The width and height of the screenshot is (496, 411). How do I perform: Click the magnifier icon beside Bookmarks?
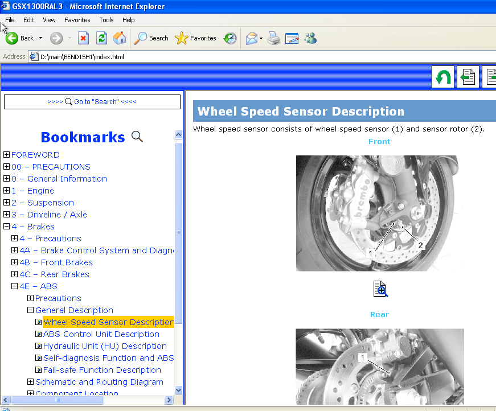point(137,137)
